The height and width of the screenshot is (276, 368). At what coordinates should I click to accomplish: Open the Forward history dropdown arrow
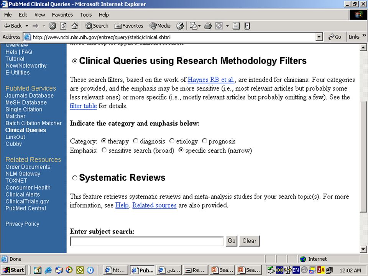44,26
